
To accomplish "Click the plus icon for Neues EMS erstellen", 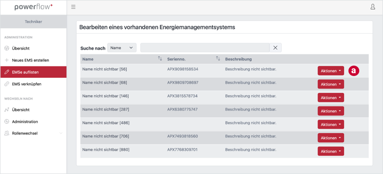I will 7,60.
